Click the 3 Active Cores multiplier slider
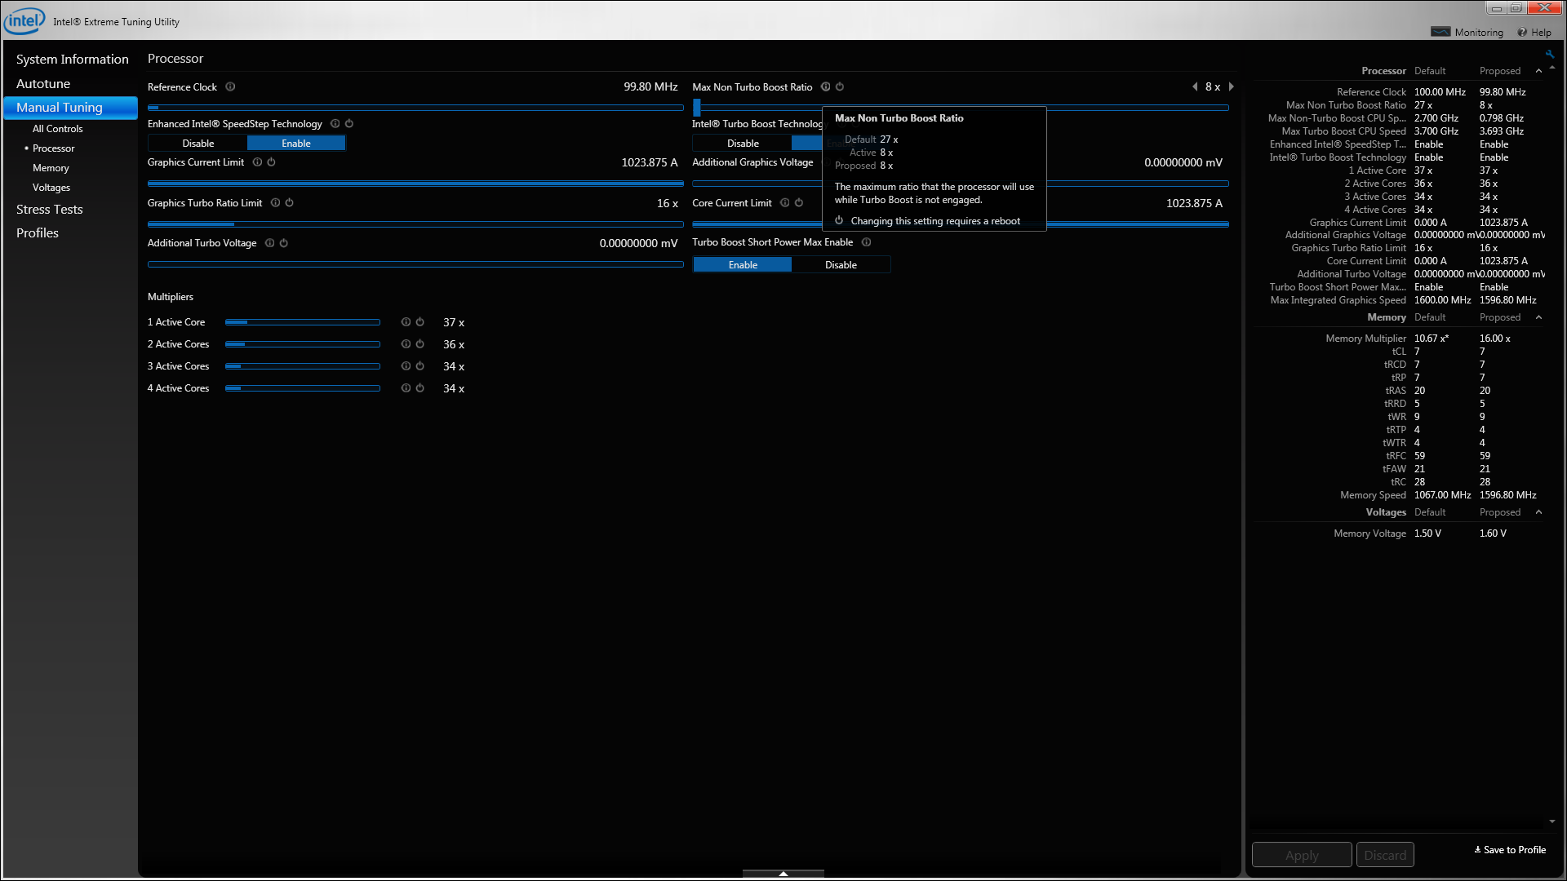 coord(303,366)
